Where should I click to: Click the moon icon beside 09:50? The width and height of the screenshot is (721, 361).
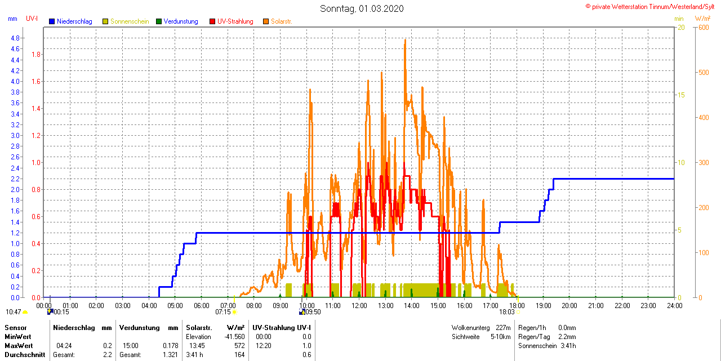[302, 311]
